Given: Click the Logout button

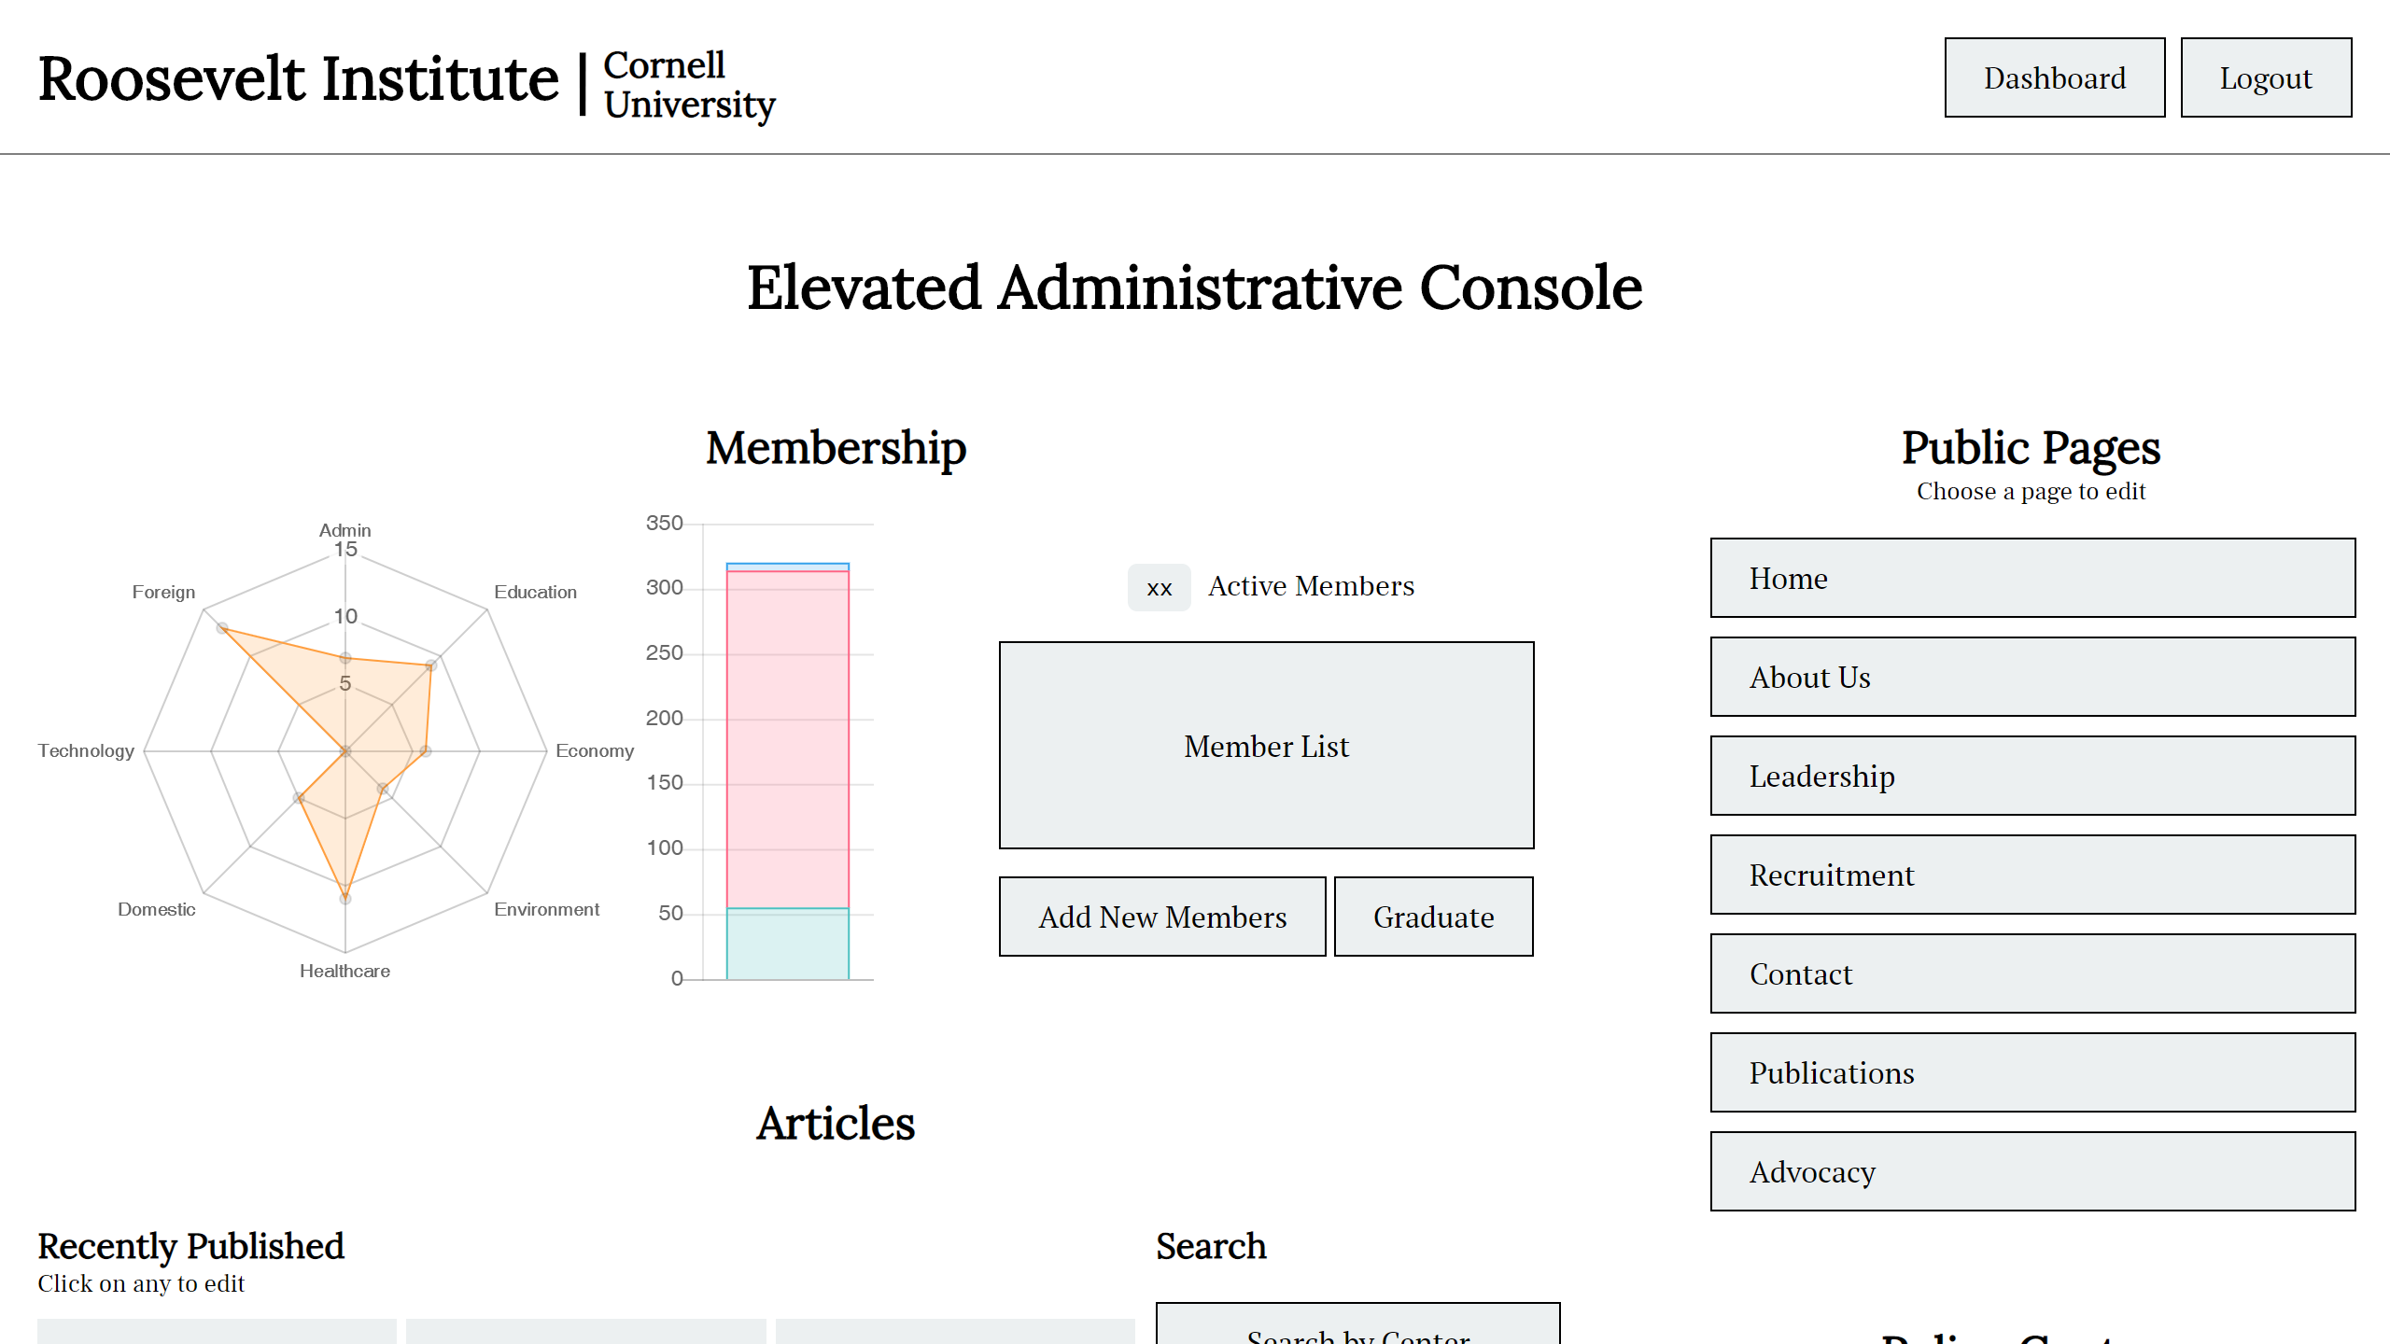Looking at the screenshot, I should (2266, 77).
